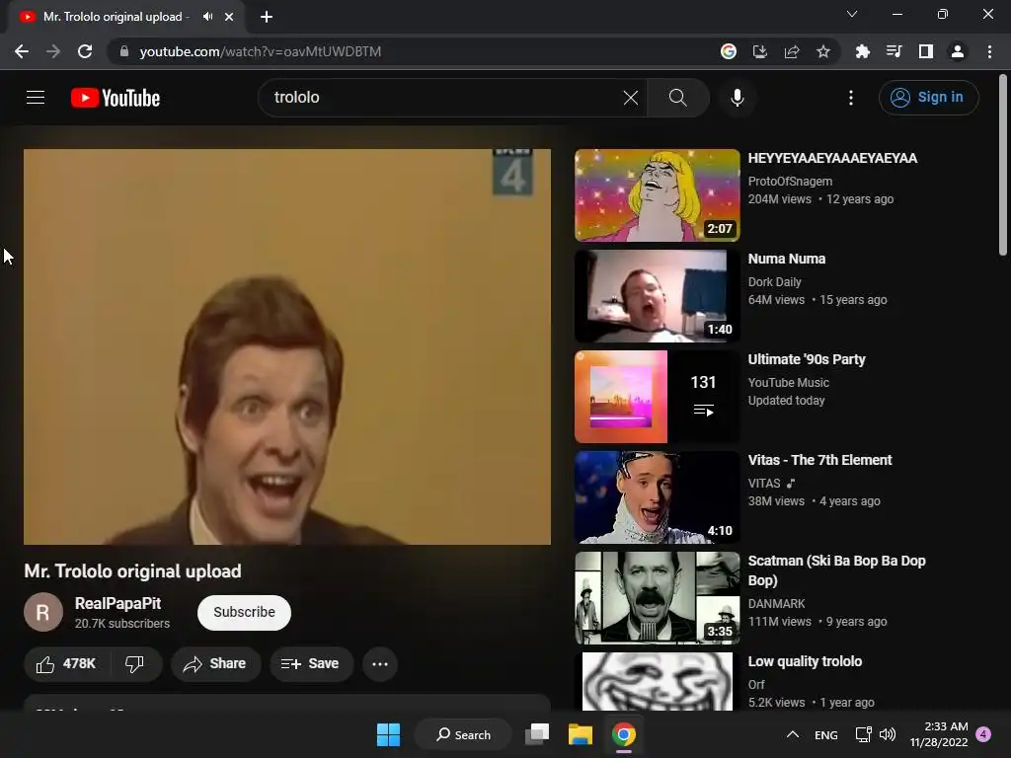Viewport: 1011px width, 758px height.
Task: Open the Low quality trololo thumbnail
Action: coord(657,681)
